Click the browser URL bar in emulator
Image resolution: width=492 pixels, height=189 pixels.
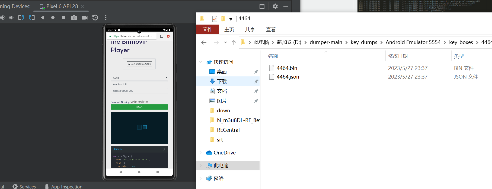(x=132, y=36)
